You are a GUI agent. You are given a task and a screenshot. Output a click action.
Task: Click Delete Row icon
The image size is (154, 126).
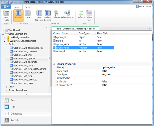89,16
